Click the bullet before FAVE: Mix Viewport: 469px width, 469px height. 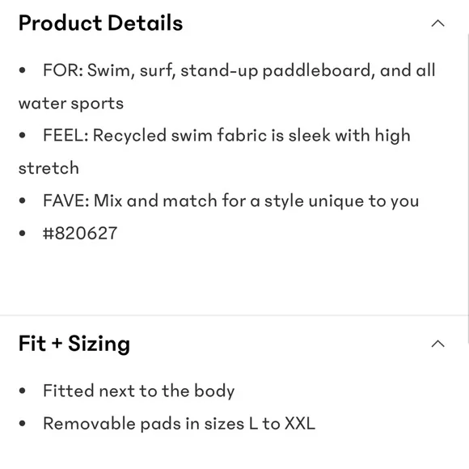click(x=22, y=201)
